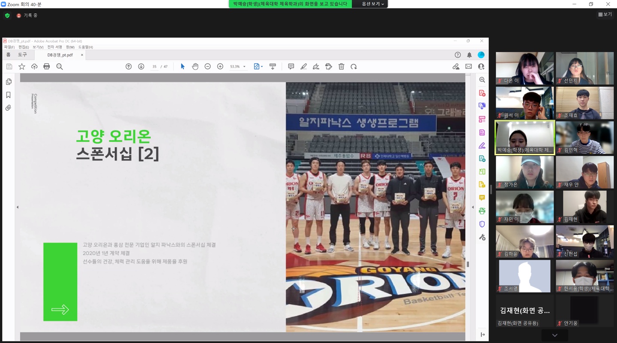Open the Acrobat notifications bell
617x343 pixels.
(469, 55)
